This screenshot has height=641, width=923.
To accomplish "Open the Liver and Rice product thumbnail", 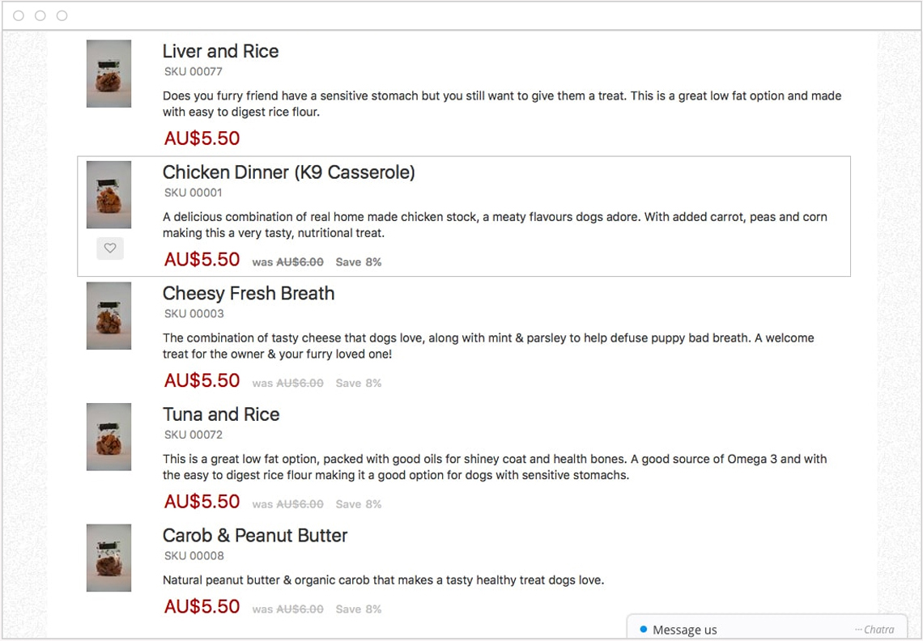I will click(109, 74).
